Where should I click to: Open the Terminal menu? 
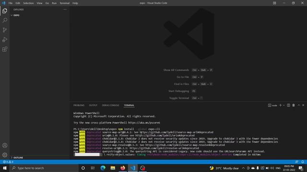[65, 3]
